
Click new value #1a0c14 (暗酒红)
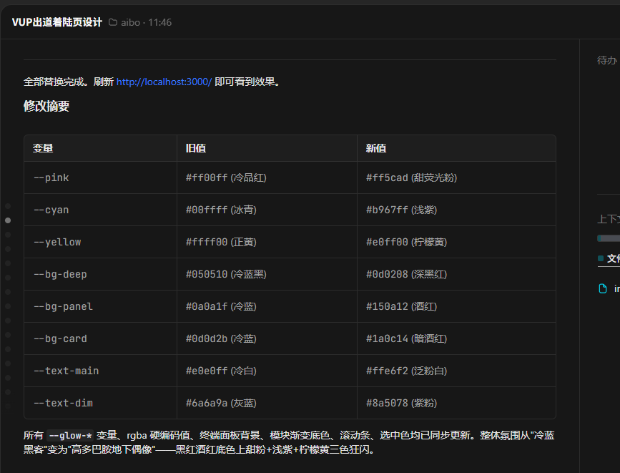click(x=407, y=338)
